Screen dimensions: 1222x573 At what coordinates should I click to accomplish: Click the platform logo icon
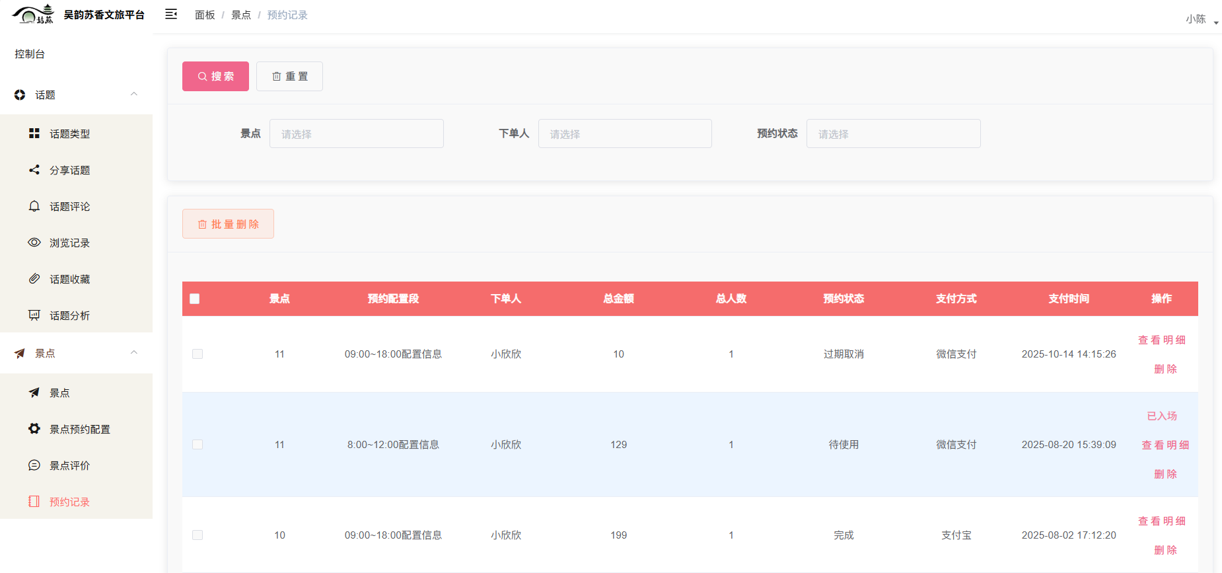[x=33, y=14]
